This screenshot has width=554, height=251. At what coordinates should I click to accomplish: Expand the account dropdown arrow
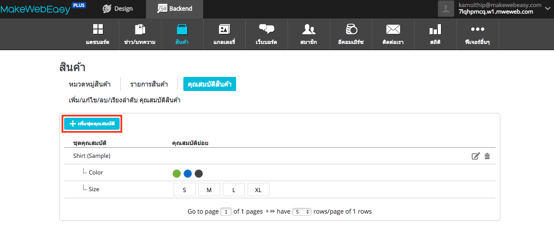coord(547,9)
